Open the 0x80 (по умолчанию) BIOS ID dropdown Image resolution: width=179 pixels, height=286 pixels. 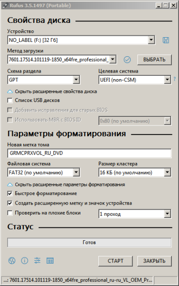(135, 121)
